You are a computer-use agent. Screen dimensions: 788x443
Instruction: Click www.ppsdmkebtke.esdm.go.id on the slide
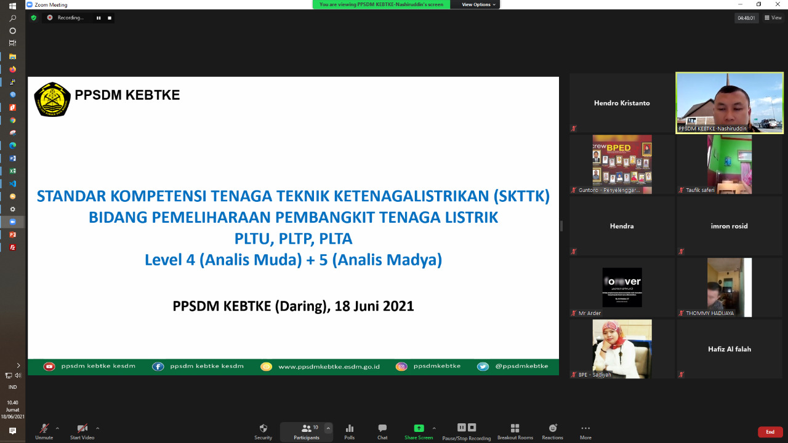pos(329,366)
